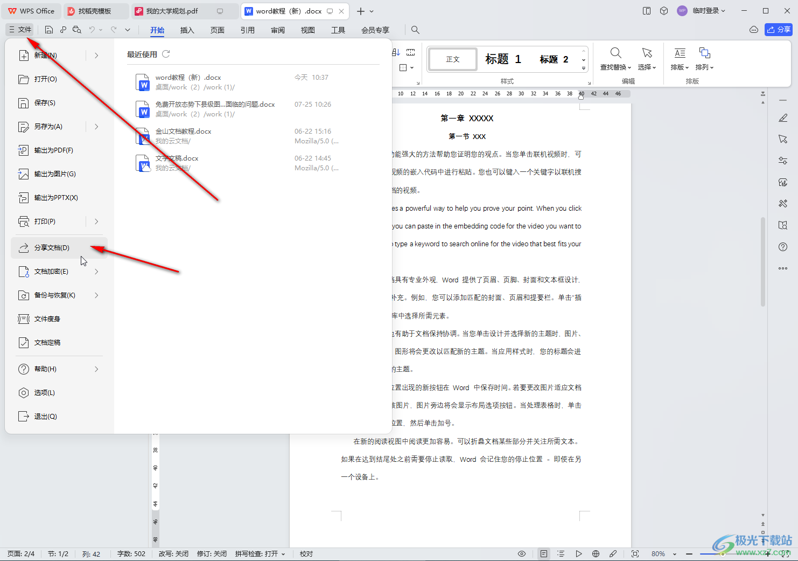
Task: Switch to outline view icon in status bar
Action: (561, 554)
